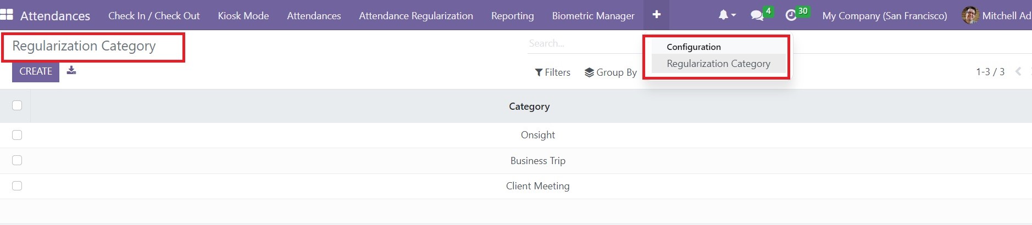Click Mitchell Admin avatar picture
The image size is (1032, 225).
(970, 15)
